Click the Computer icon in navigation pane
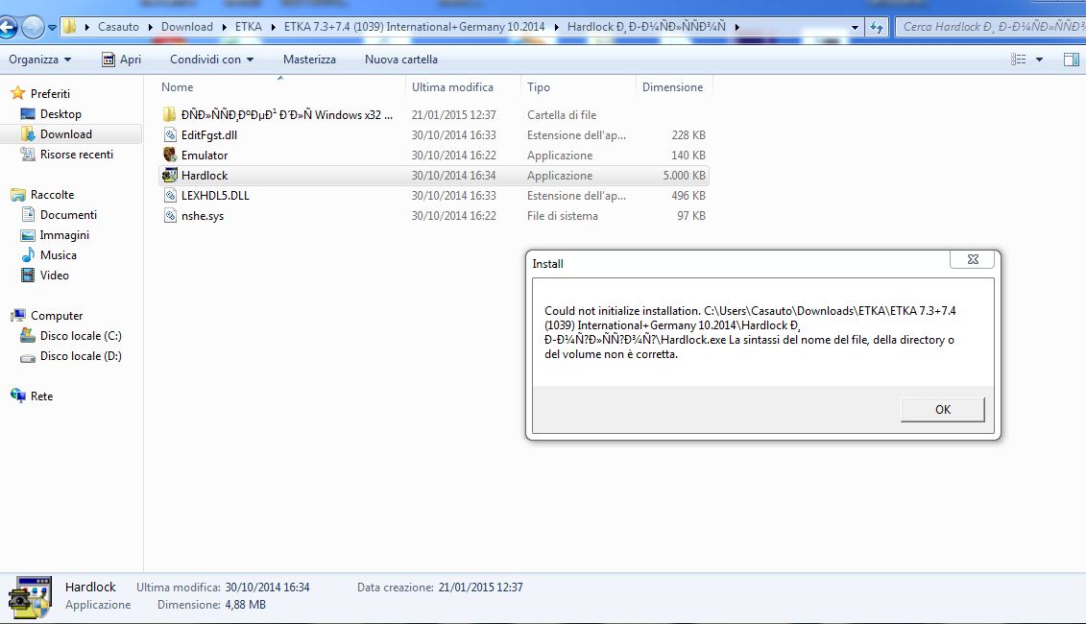This screenshot has height=624, width=1086. 18,315
